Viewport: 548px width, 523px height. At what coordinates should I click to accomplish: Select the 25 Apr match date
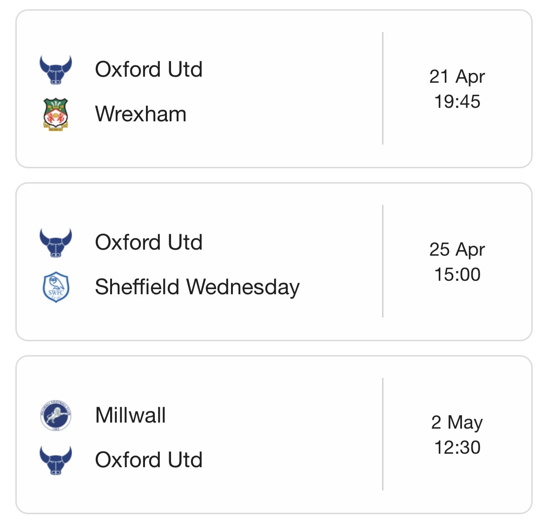pyautogui.click(x=457, y=250)
